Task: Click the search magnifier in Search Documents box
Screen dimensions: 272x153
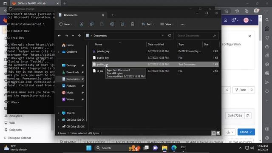Action: click(x=215, y=36)
